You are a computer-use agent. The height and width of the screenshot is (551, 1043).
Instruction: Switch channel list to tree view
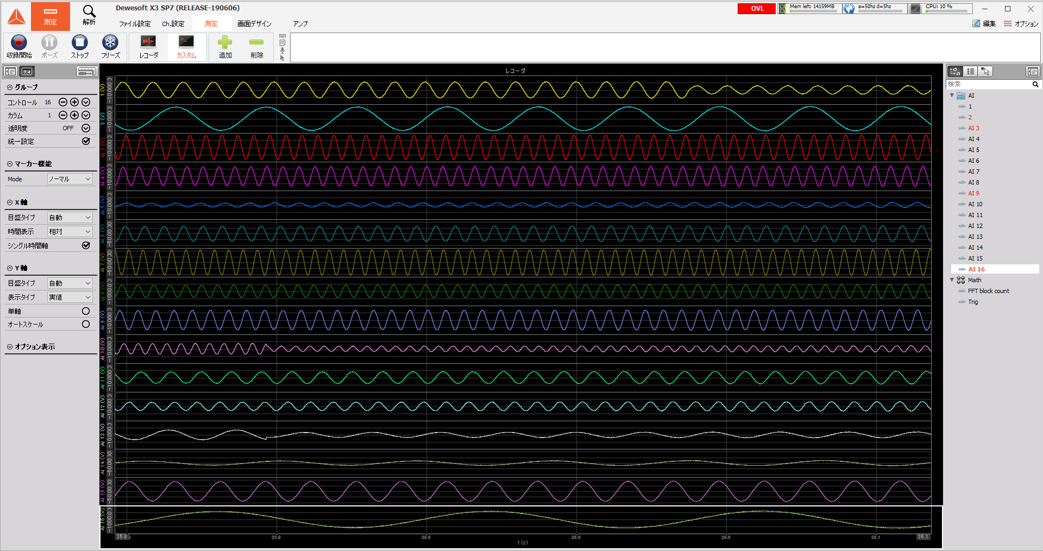coord(955,71)
